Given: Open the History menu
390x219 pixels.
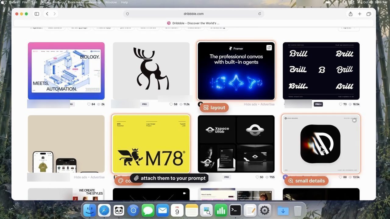Looking at the screenshot, I should point(58,2).
